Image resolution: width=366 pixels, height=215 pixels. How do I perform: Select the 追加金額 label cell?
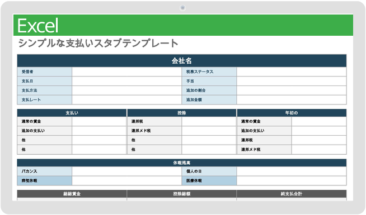209,100
